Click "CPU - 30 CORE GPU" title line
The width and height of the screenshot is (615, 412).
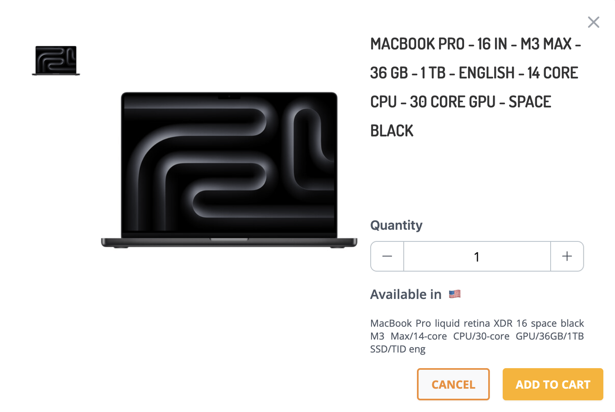pyautogui.click(x=433, y=102)
